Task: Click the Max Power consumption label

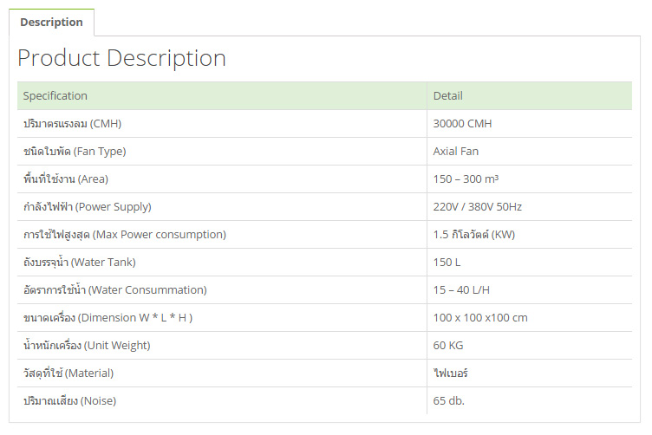Action: (x=125, y=235)
